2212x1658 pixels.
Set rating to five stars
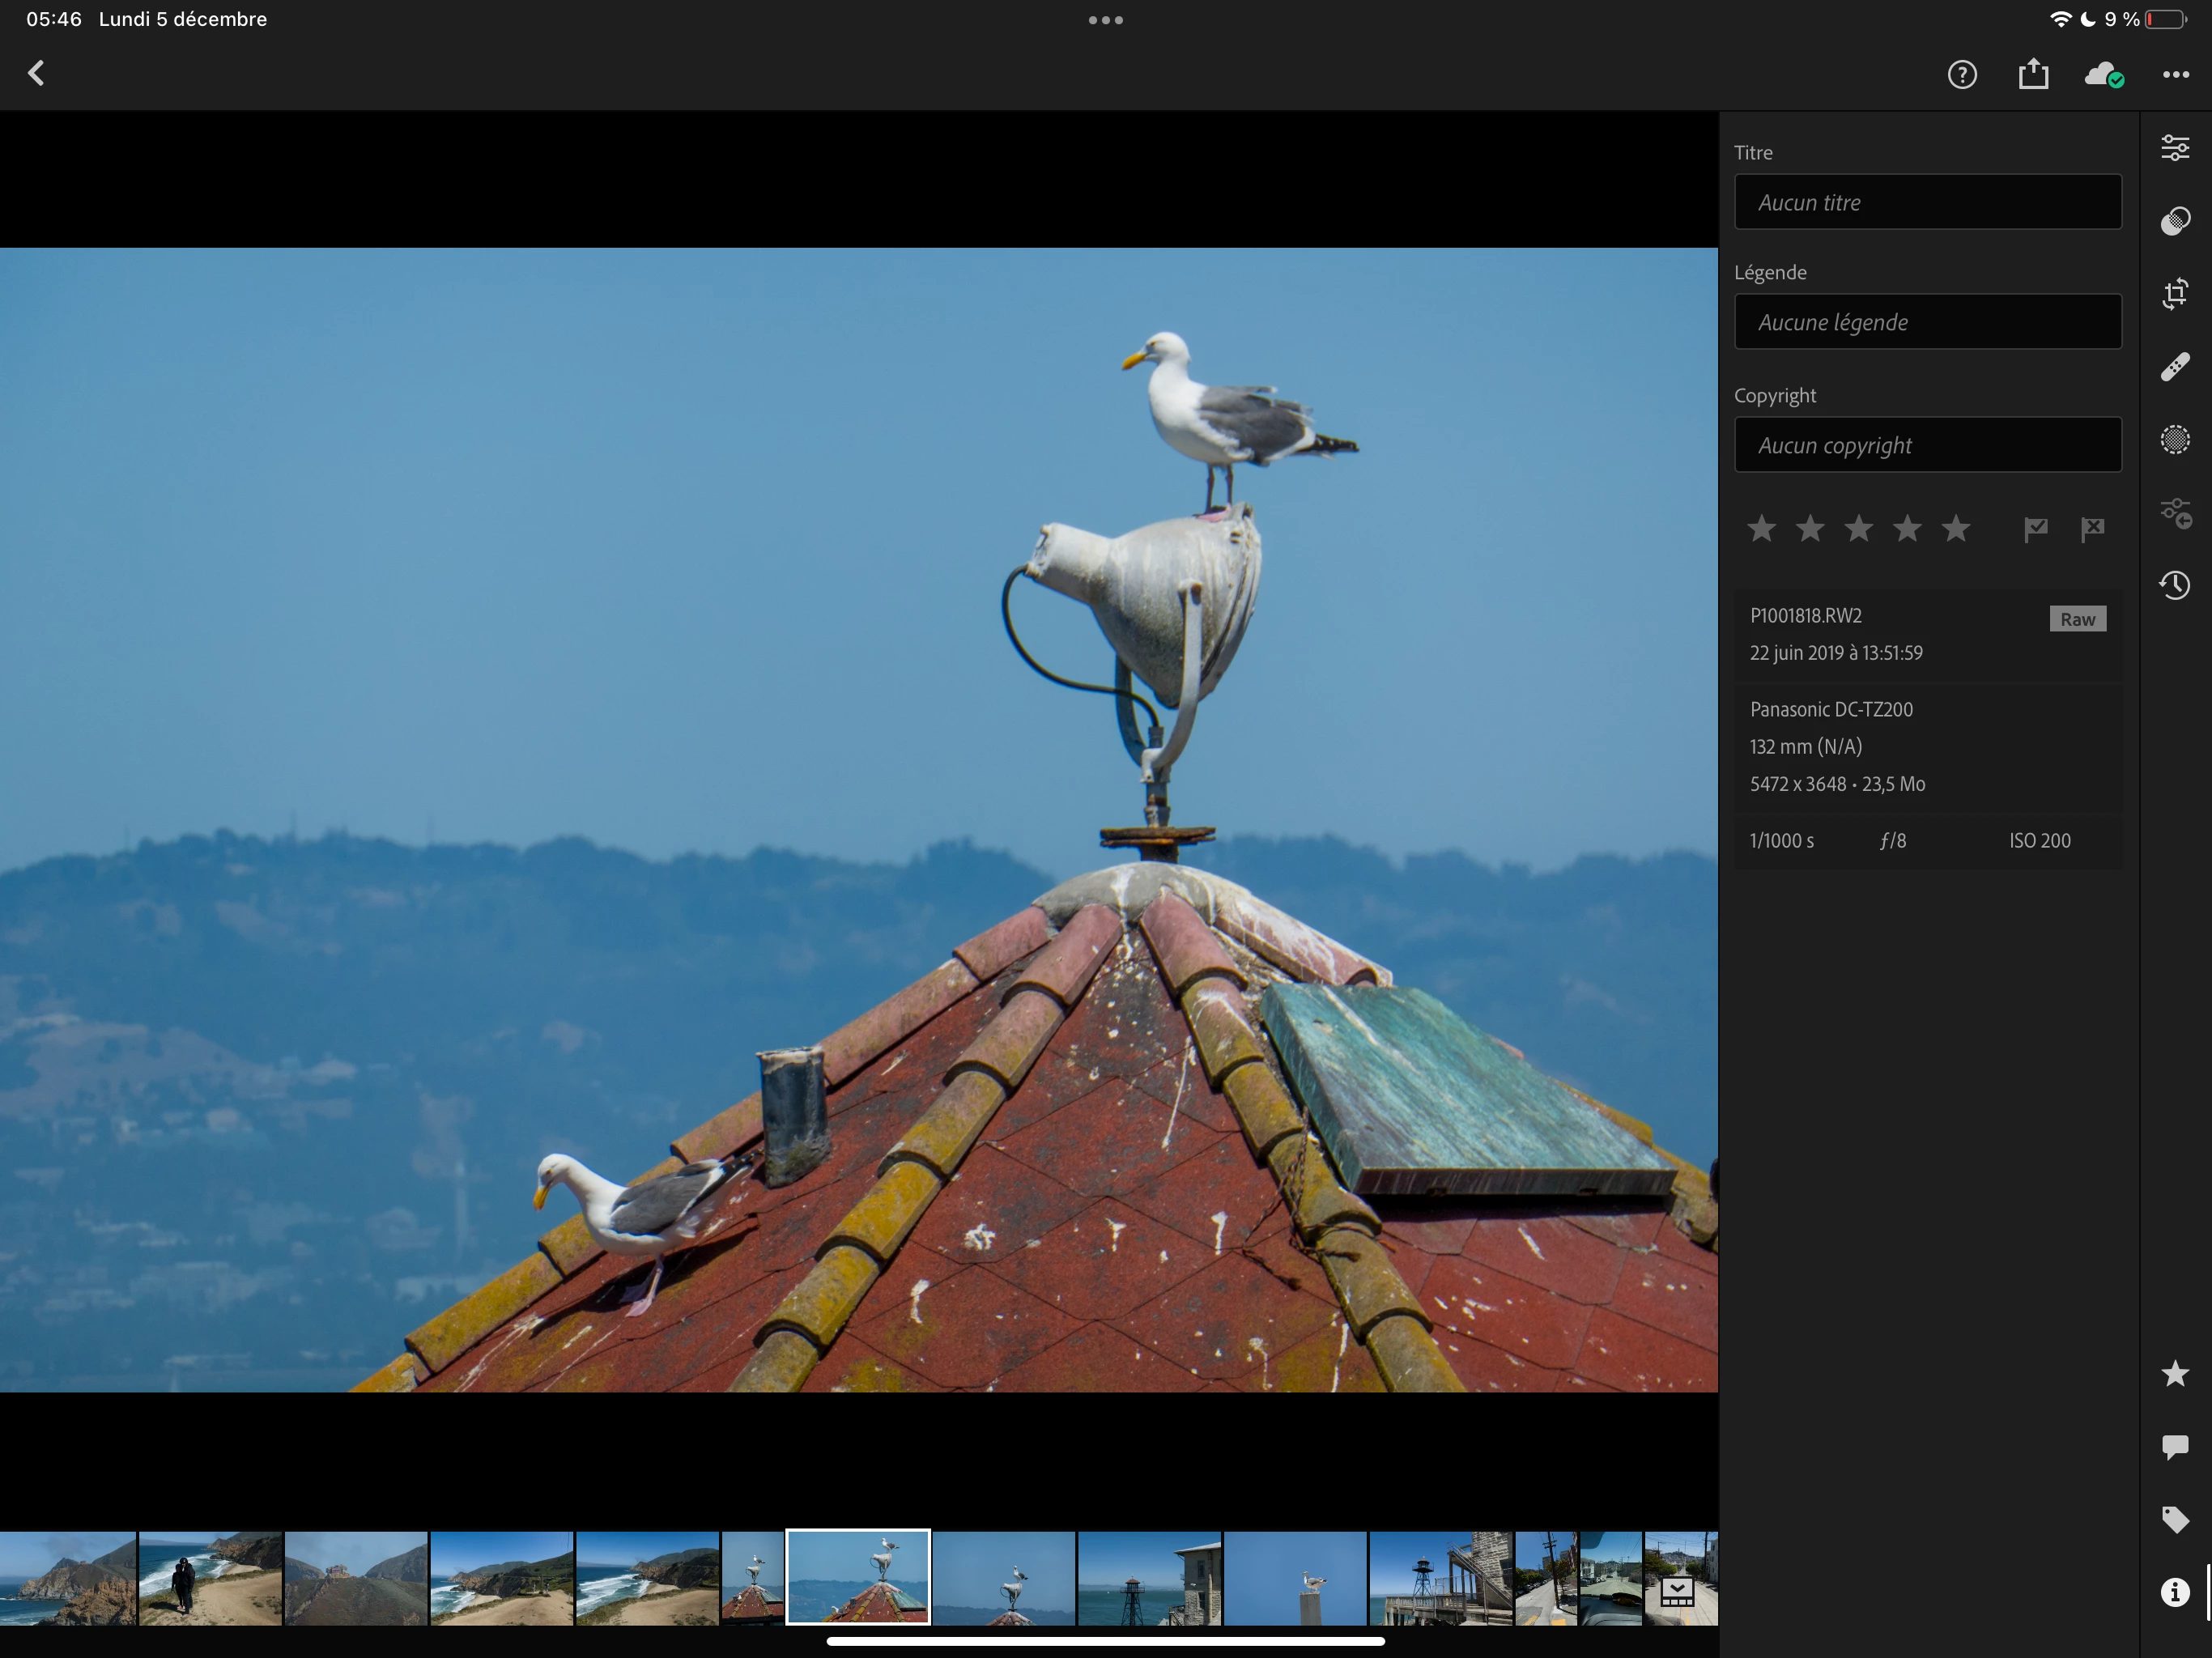(x=1956, y=528)
